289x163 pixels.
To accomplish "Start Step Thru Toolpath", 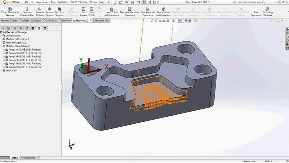I will click(x=59, y=12).
